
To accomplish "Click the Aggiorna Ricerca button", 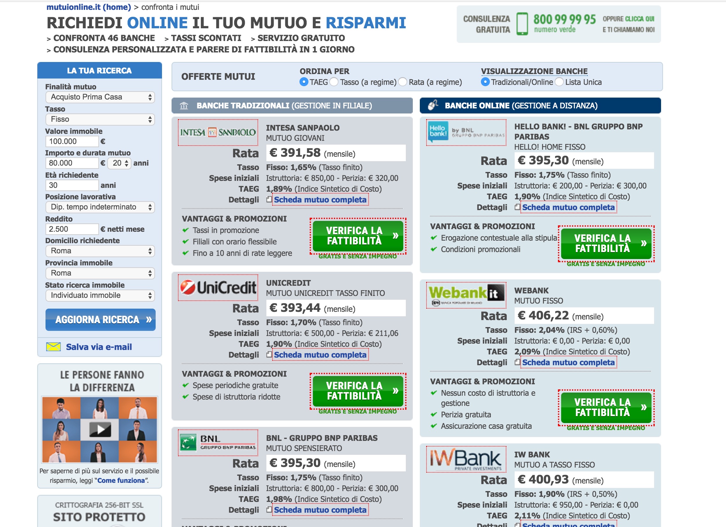I will tap(101, 319).
